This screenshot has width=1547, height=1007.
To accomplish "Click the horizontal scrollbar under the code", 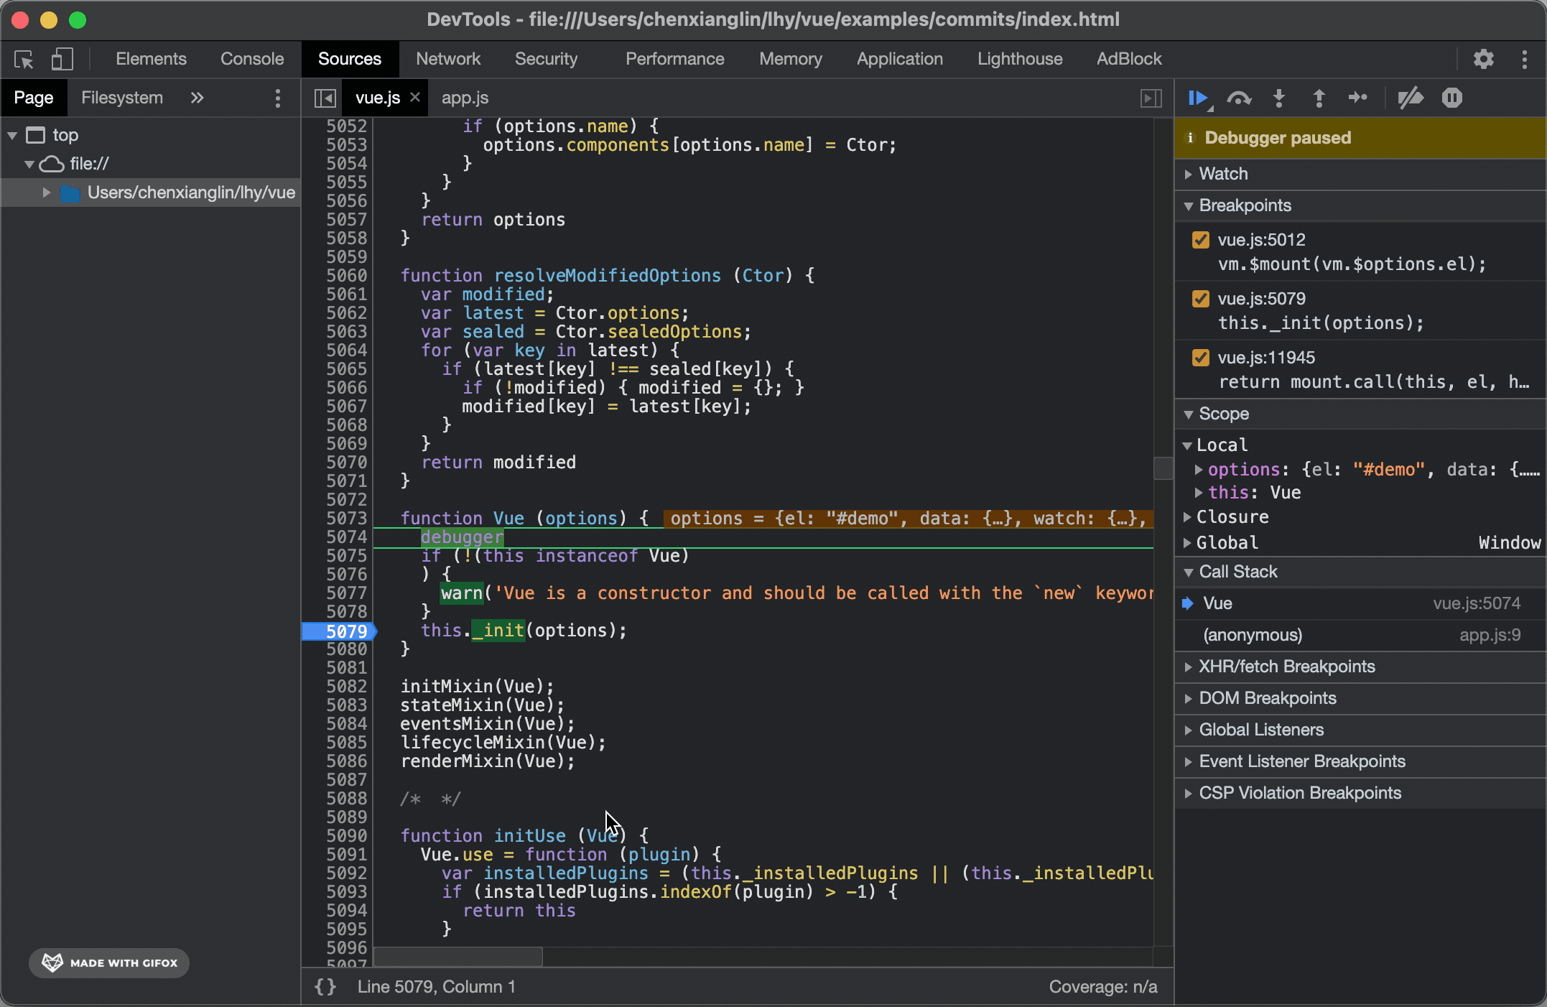I will 458,956.
